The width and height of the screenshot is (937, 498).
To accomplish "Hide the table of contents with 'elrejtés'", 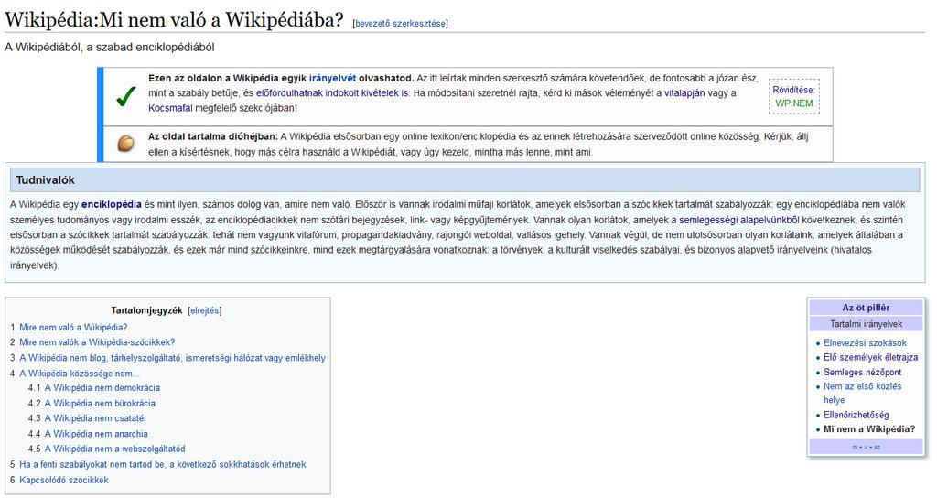I will (204, 310).
